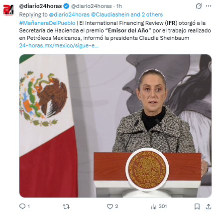Repost using the retweet arrows icon
Viewport: 215px width, 212px height.
(66, 207)
